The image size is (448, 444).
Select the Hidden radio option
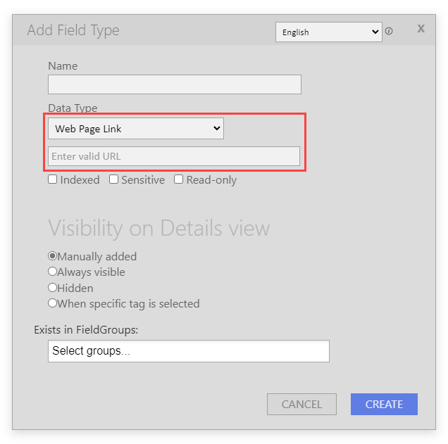point(52,287)
